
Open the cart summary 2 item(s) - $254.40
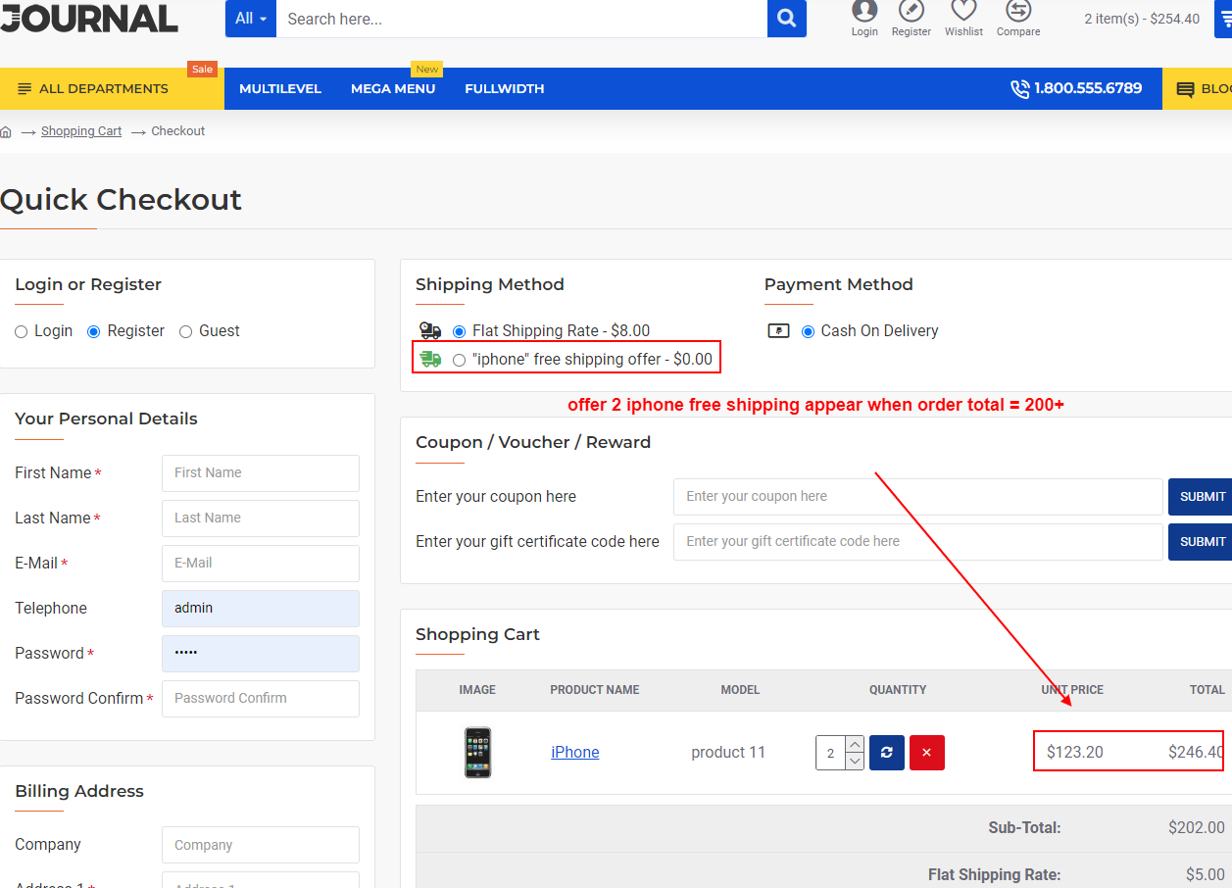tap(1142, 19)
